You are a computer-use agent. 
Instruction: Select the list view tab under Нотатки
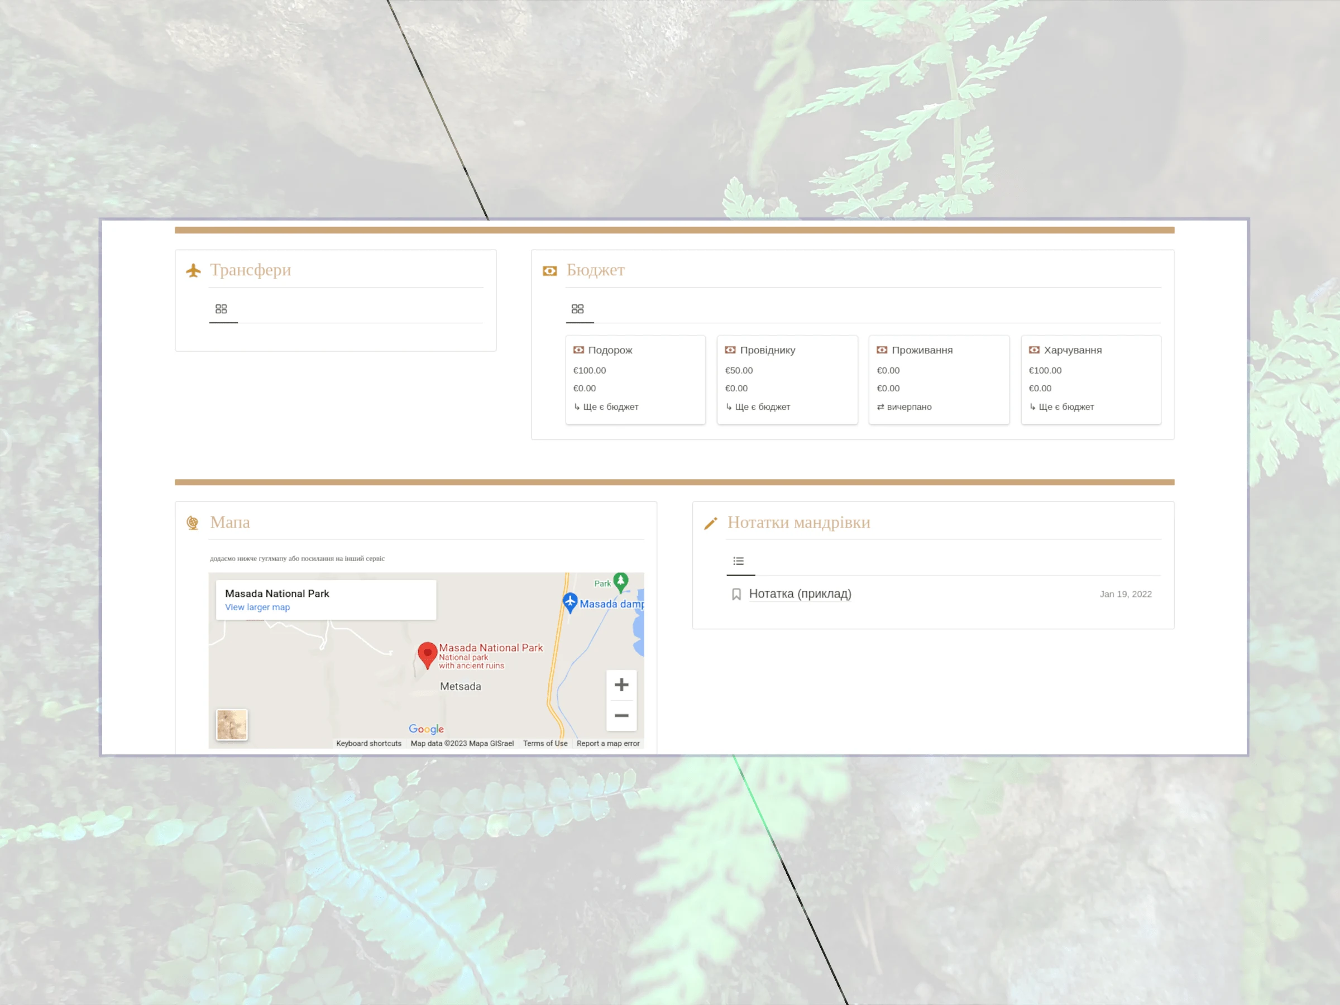[x=739, y=561]
